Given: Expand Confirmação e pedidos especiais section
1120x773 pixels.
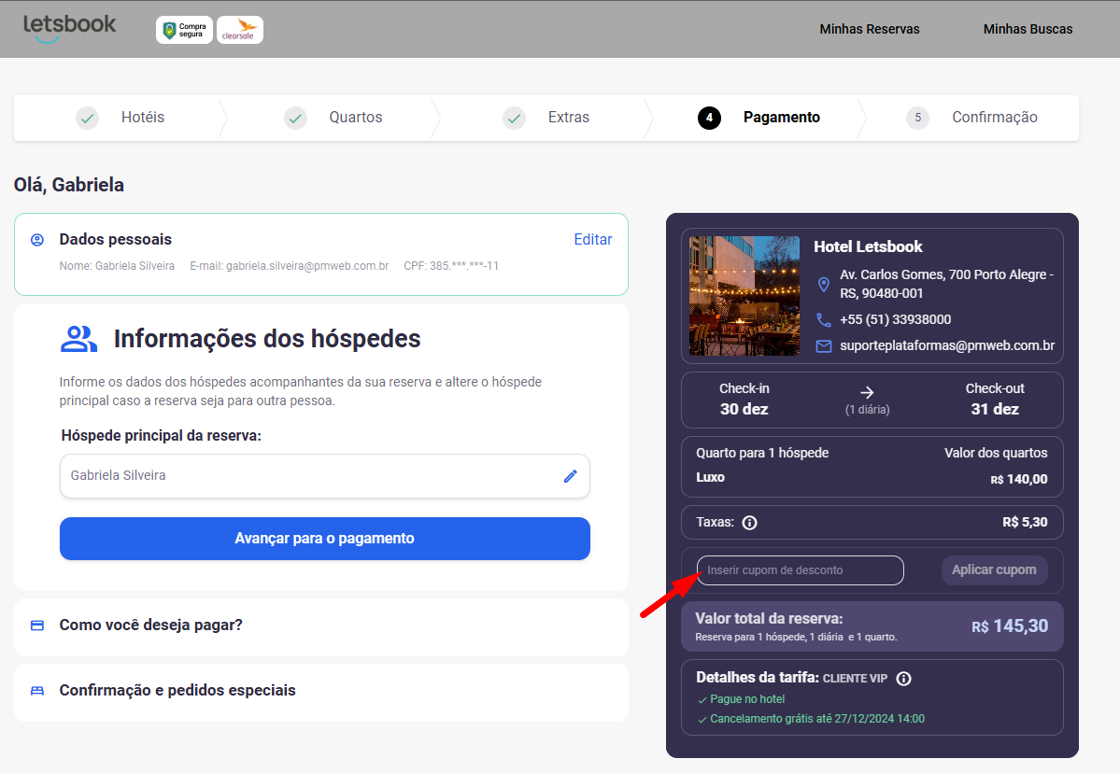Looking at the screenshot, I should [321, 691].
